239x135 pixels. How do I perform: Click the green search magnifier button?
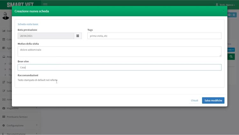click(x=231, y=57)
